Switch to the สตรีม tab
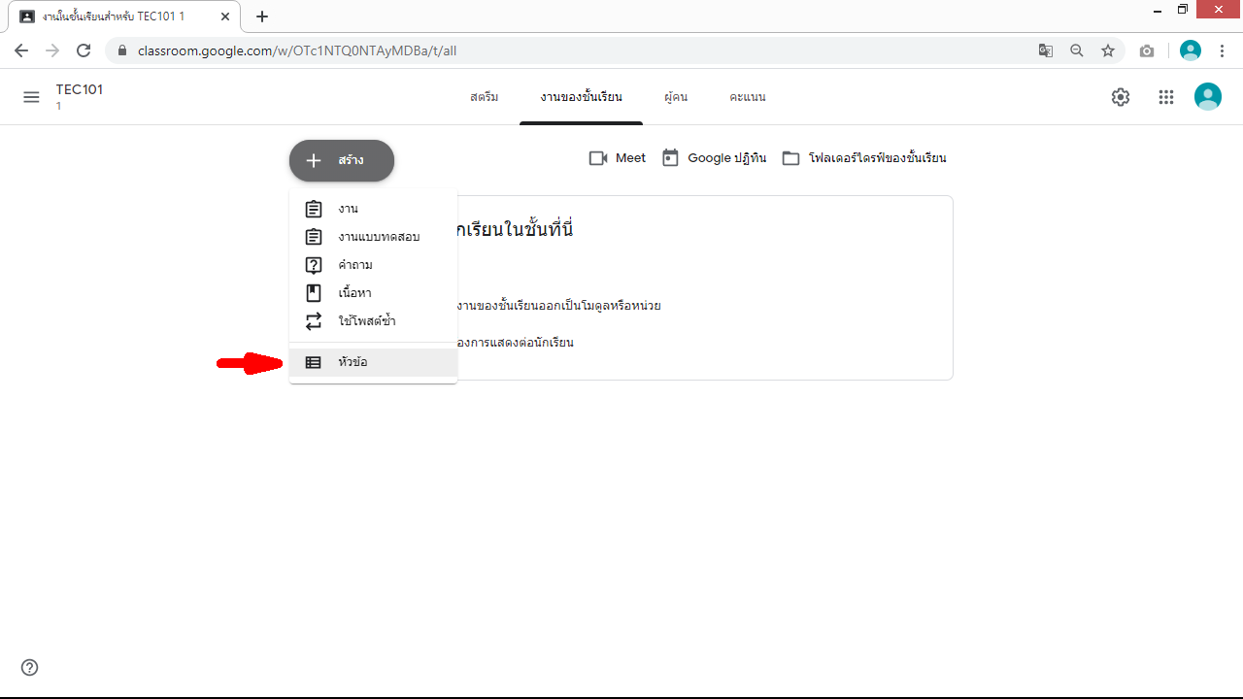The width and height of the screenshot is (1243, 699). [x=484, y=97]
